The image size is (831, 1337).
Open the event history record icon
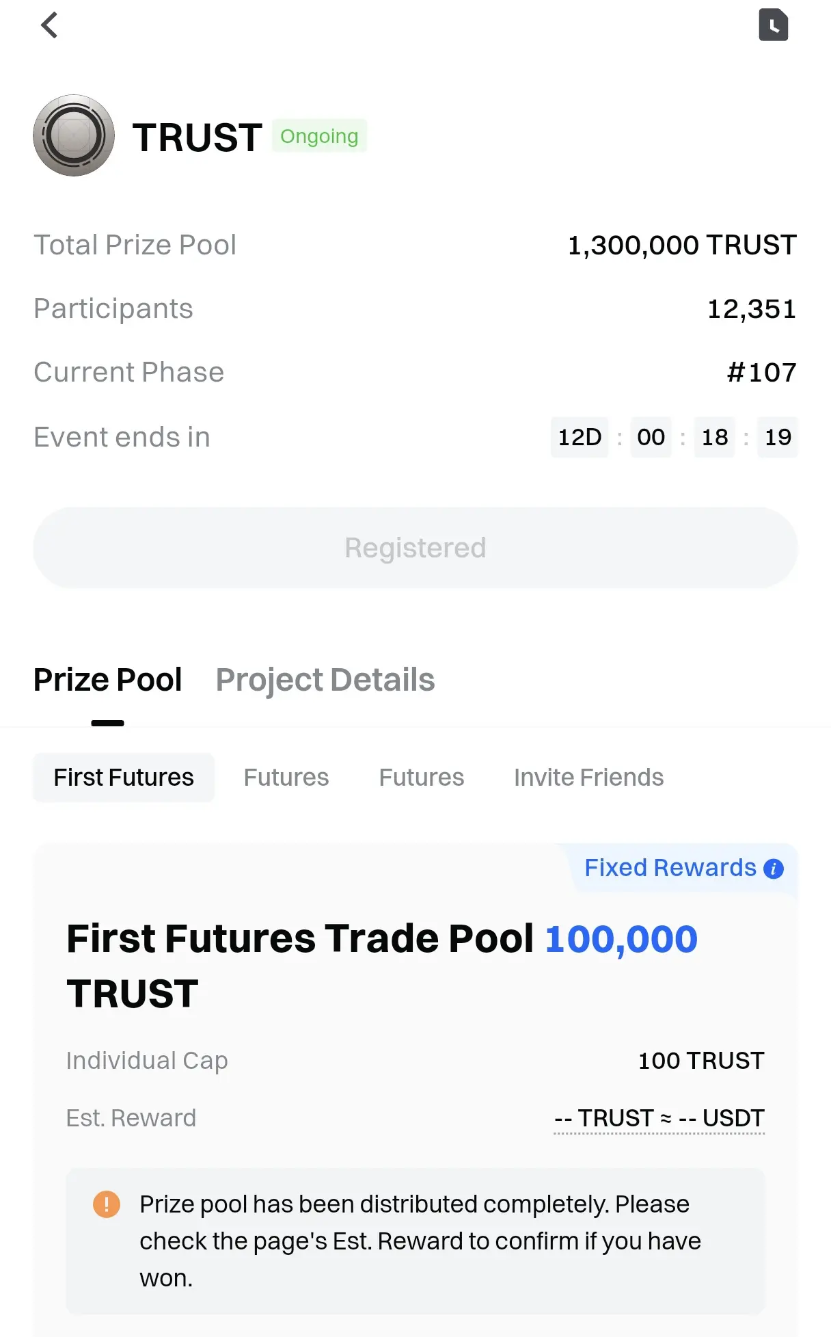[x=773, y=25]
